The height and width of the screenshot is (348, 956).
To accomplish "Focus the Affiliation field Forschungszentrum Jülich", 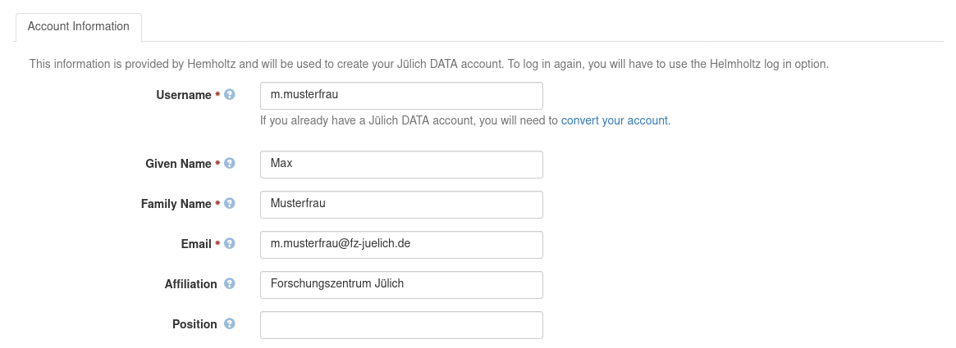I will 401,285.
